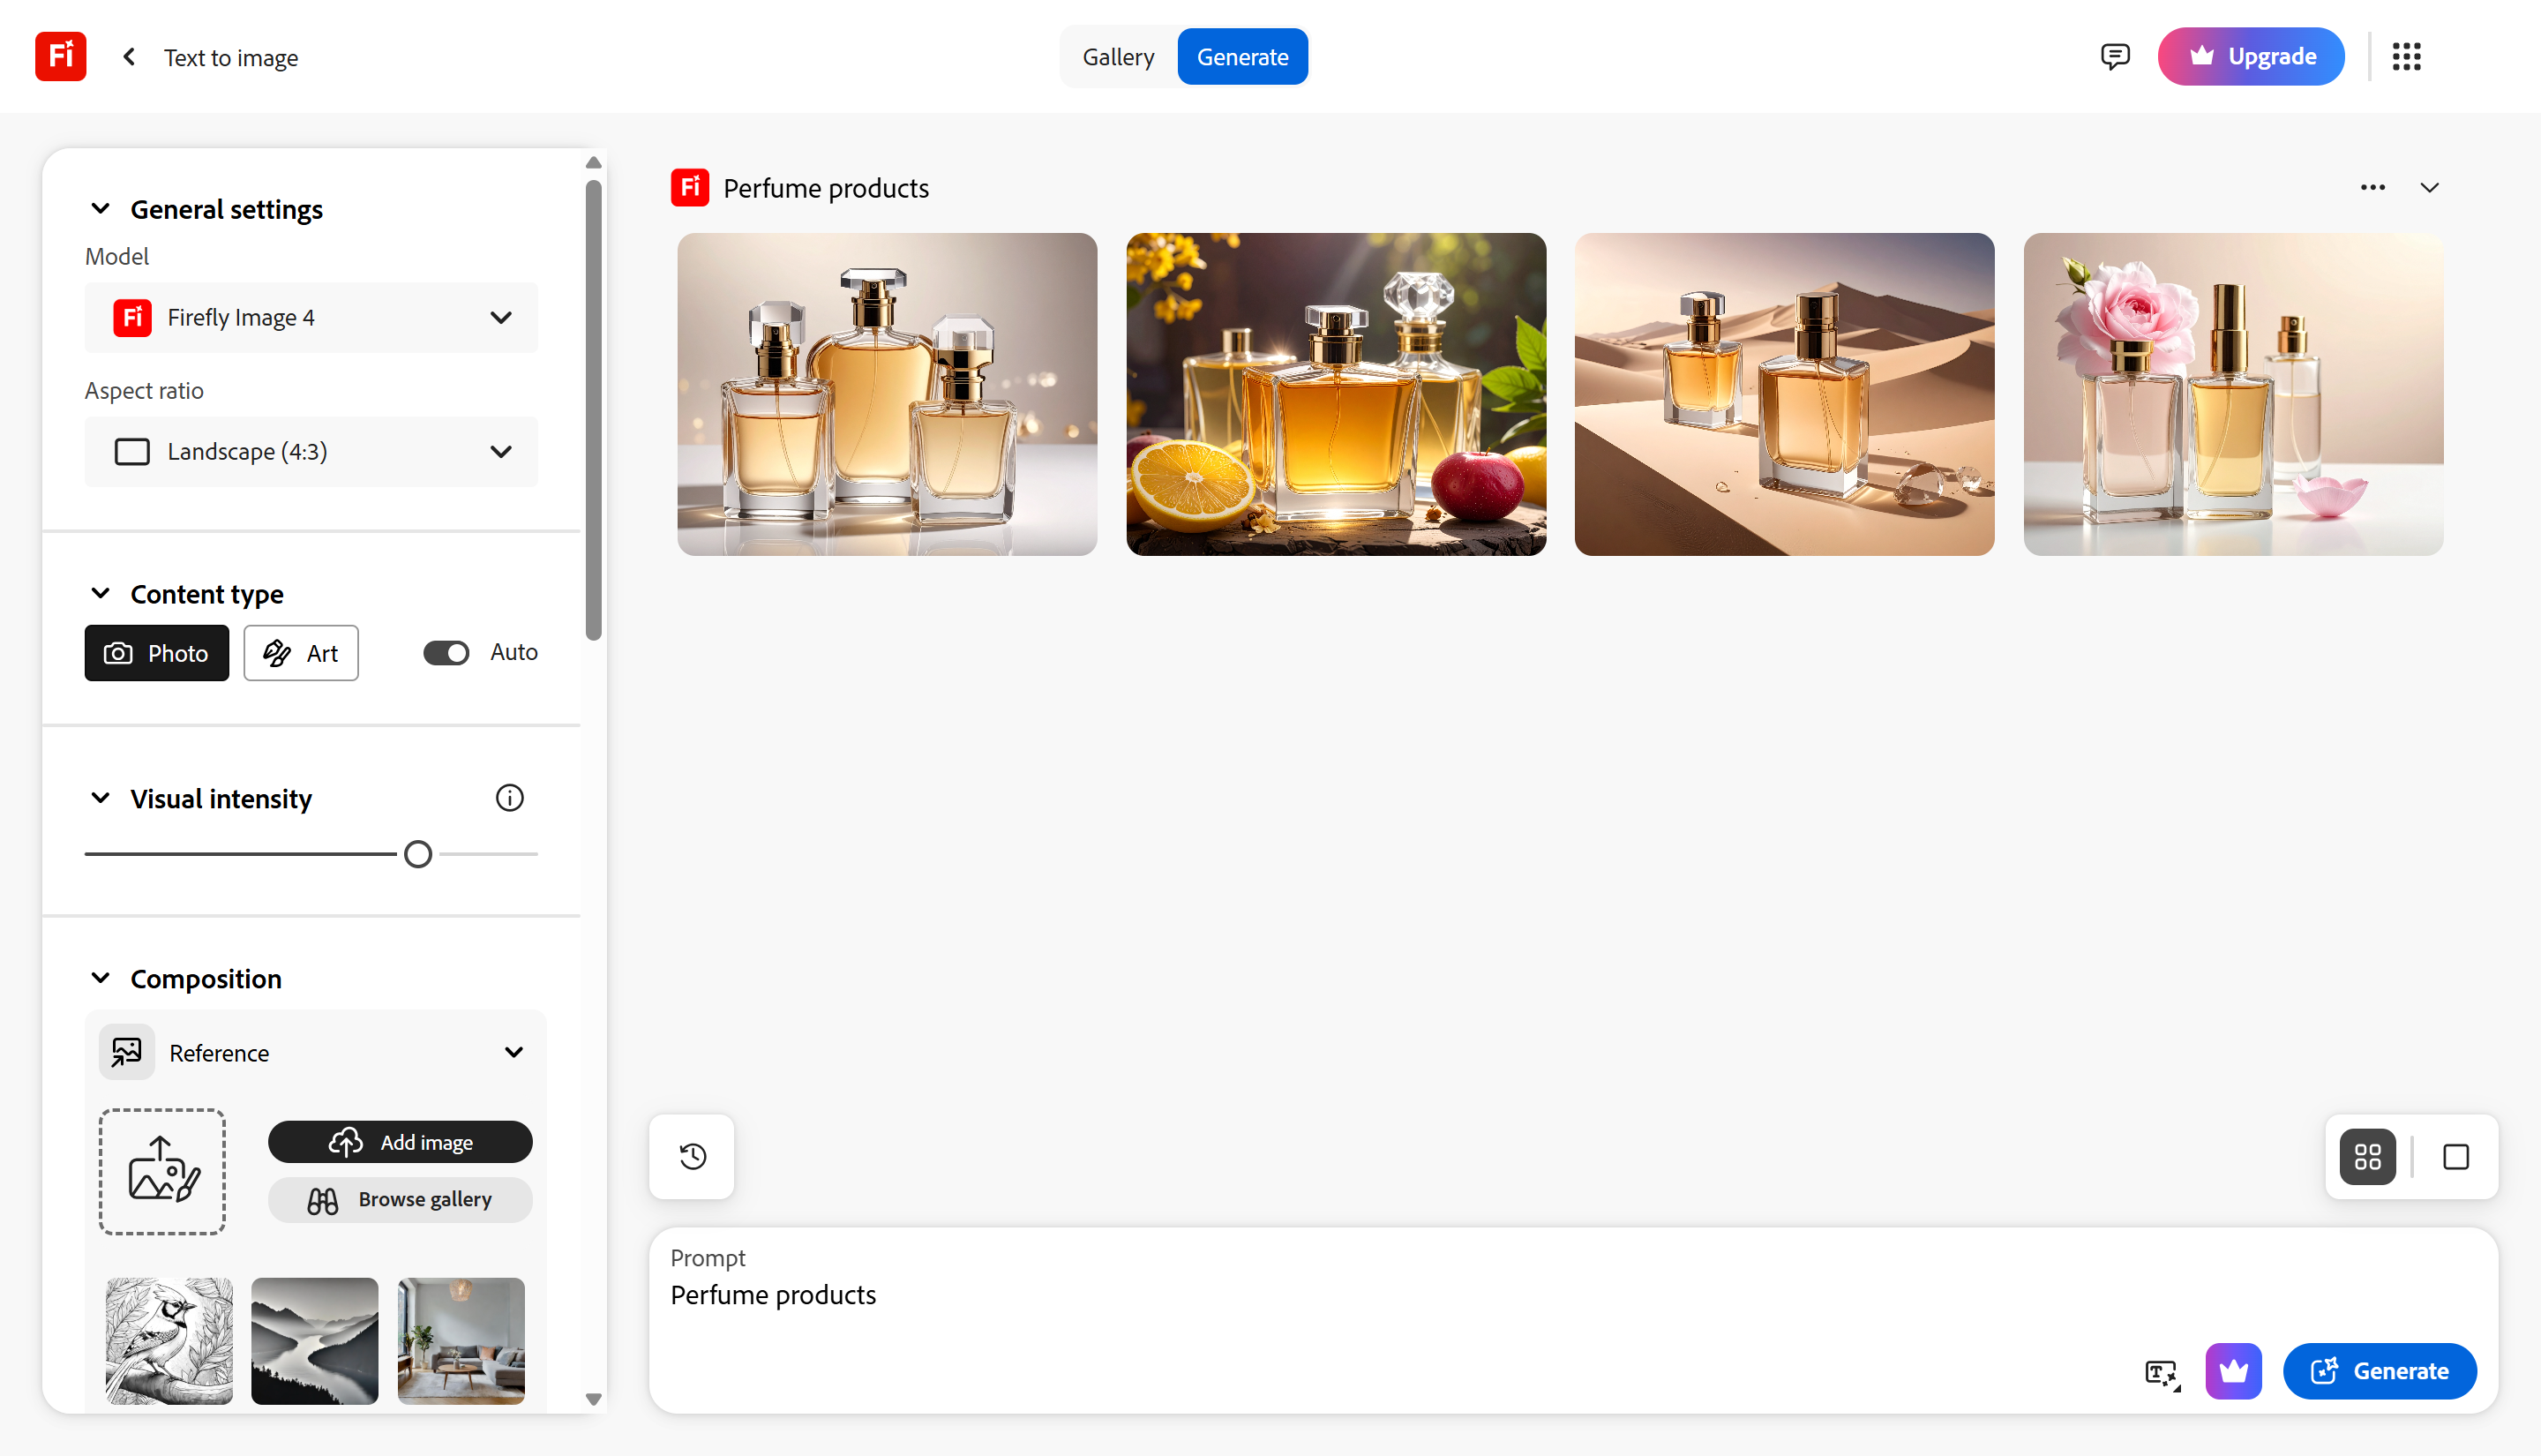Click Browse gallery for composition
This screenshot has height=1456, width=2541.
400,1199
